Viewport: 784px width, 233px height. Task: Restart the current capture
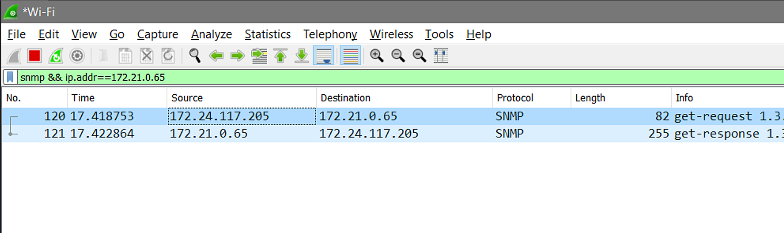[56, 56]
